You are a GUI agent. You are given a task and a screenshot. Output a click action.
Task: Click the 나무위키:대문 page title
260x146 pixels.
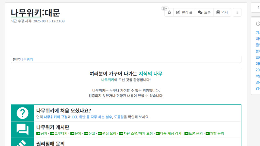[35, 13]
